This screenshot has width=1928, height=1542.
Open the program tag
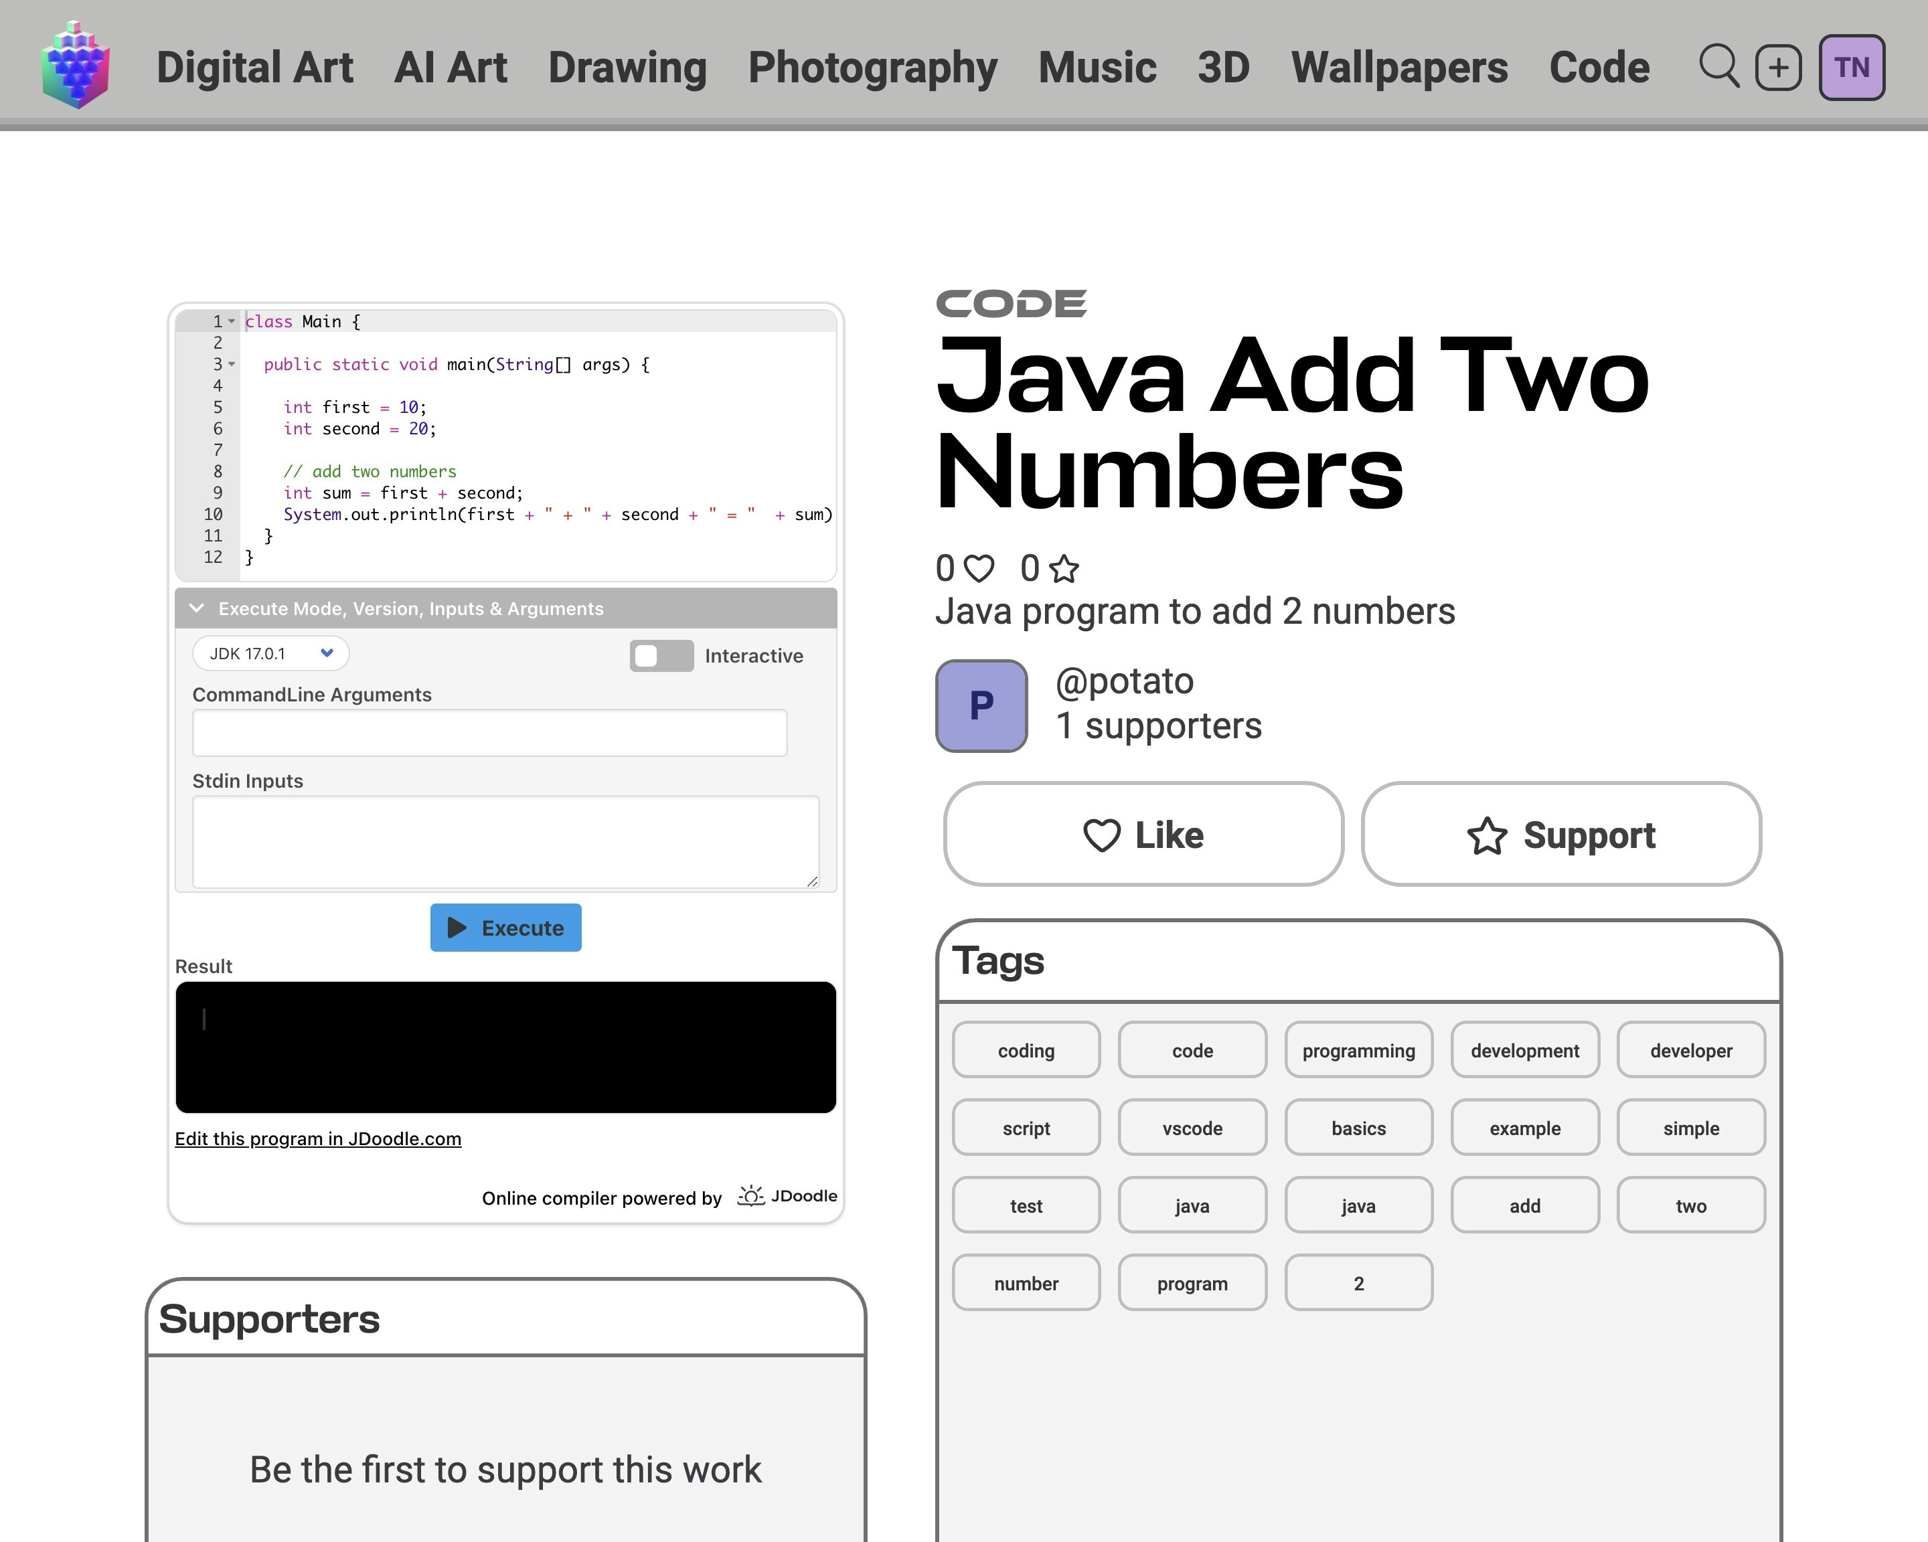1192,1284
